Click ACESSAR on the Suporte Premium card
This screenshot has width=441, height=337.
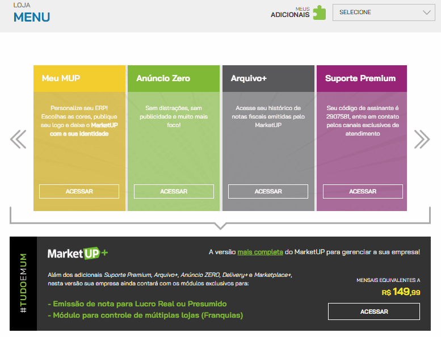tap(363, 191)
